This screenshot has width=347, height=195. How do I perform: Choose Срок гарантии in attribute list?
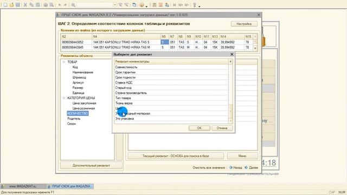tap(171, 72)
